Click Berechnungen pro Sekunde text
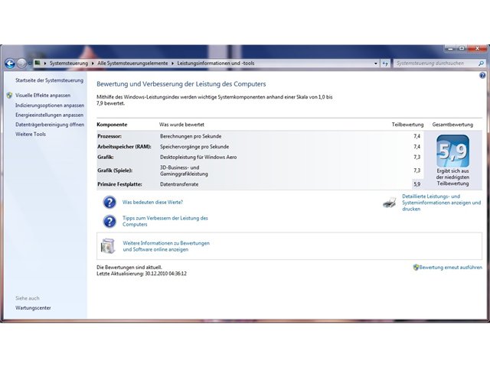490x367 pixels. pos(191,136)
